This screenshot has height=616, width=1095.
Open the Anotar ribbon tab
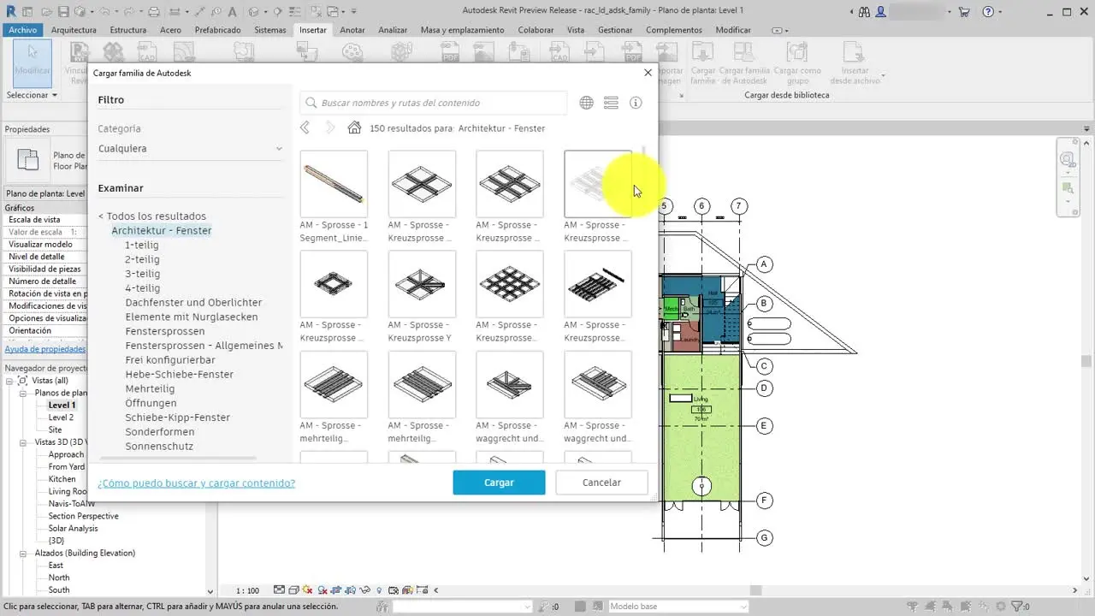(x=352, y=30)
